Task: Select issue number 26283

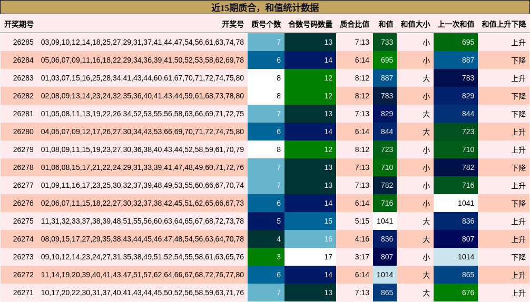Action: 23,78
